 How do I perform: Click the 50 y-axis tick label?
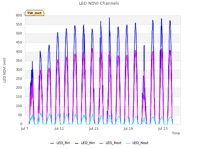click(x=20, y=115)
